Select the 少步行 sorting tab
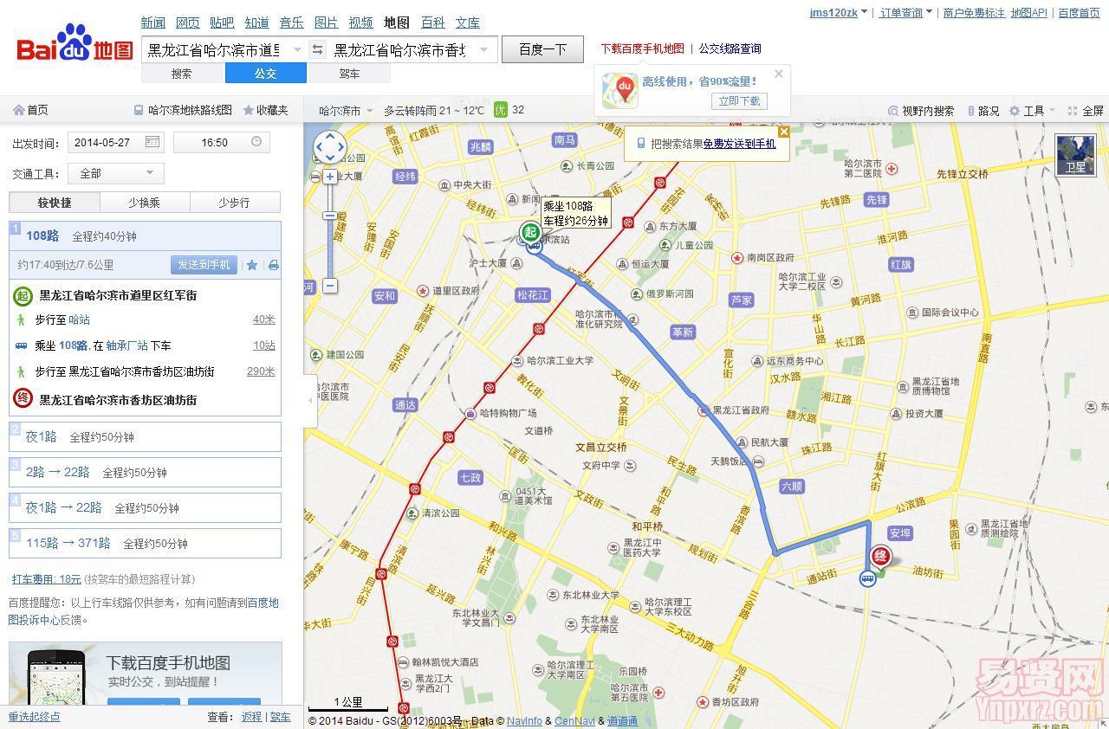The width and height of the screenshot is (1109, 729). coord(235,203)
